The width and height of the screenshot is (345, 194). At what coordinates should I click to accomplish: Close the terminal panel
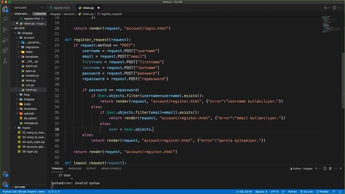(x=341, y=169)
